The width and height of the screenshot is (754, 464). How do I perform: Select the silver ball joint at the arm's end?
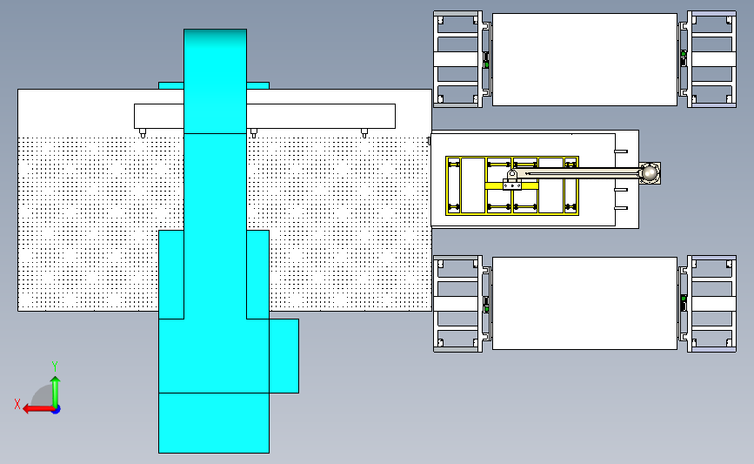[x=650, y=172]
